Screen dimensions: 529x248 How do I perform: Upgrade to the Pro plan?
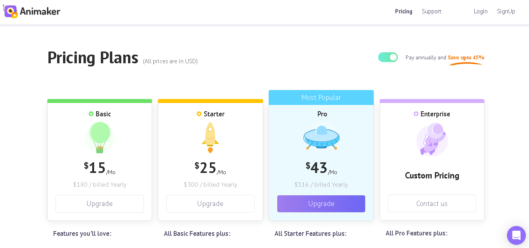click(321, 204)
